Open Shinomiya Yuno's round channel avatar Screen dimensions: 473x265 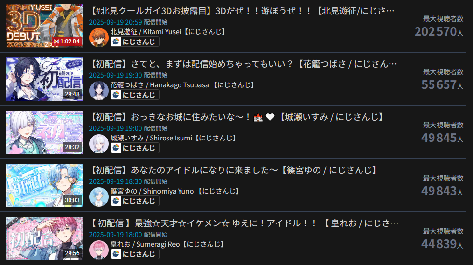pos(98,197)
